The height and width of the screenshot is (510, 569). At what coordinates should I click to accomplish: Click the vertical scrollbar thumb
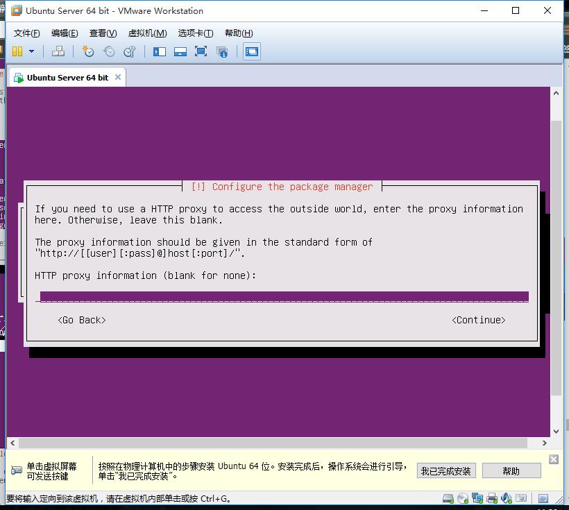[556, 257]
